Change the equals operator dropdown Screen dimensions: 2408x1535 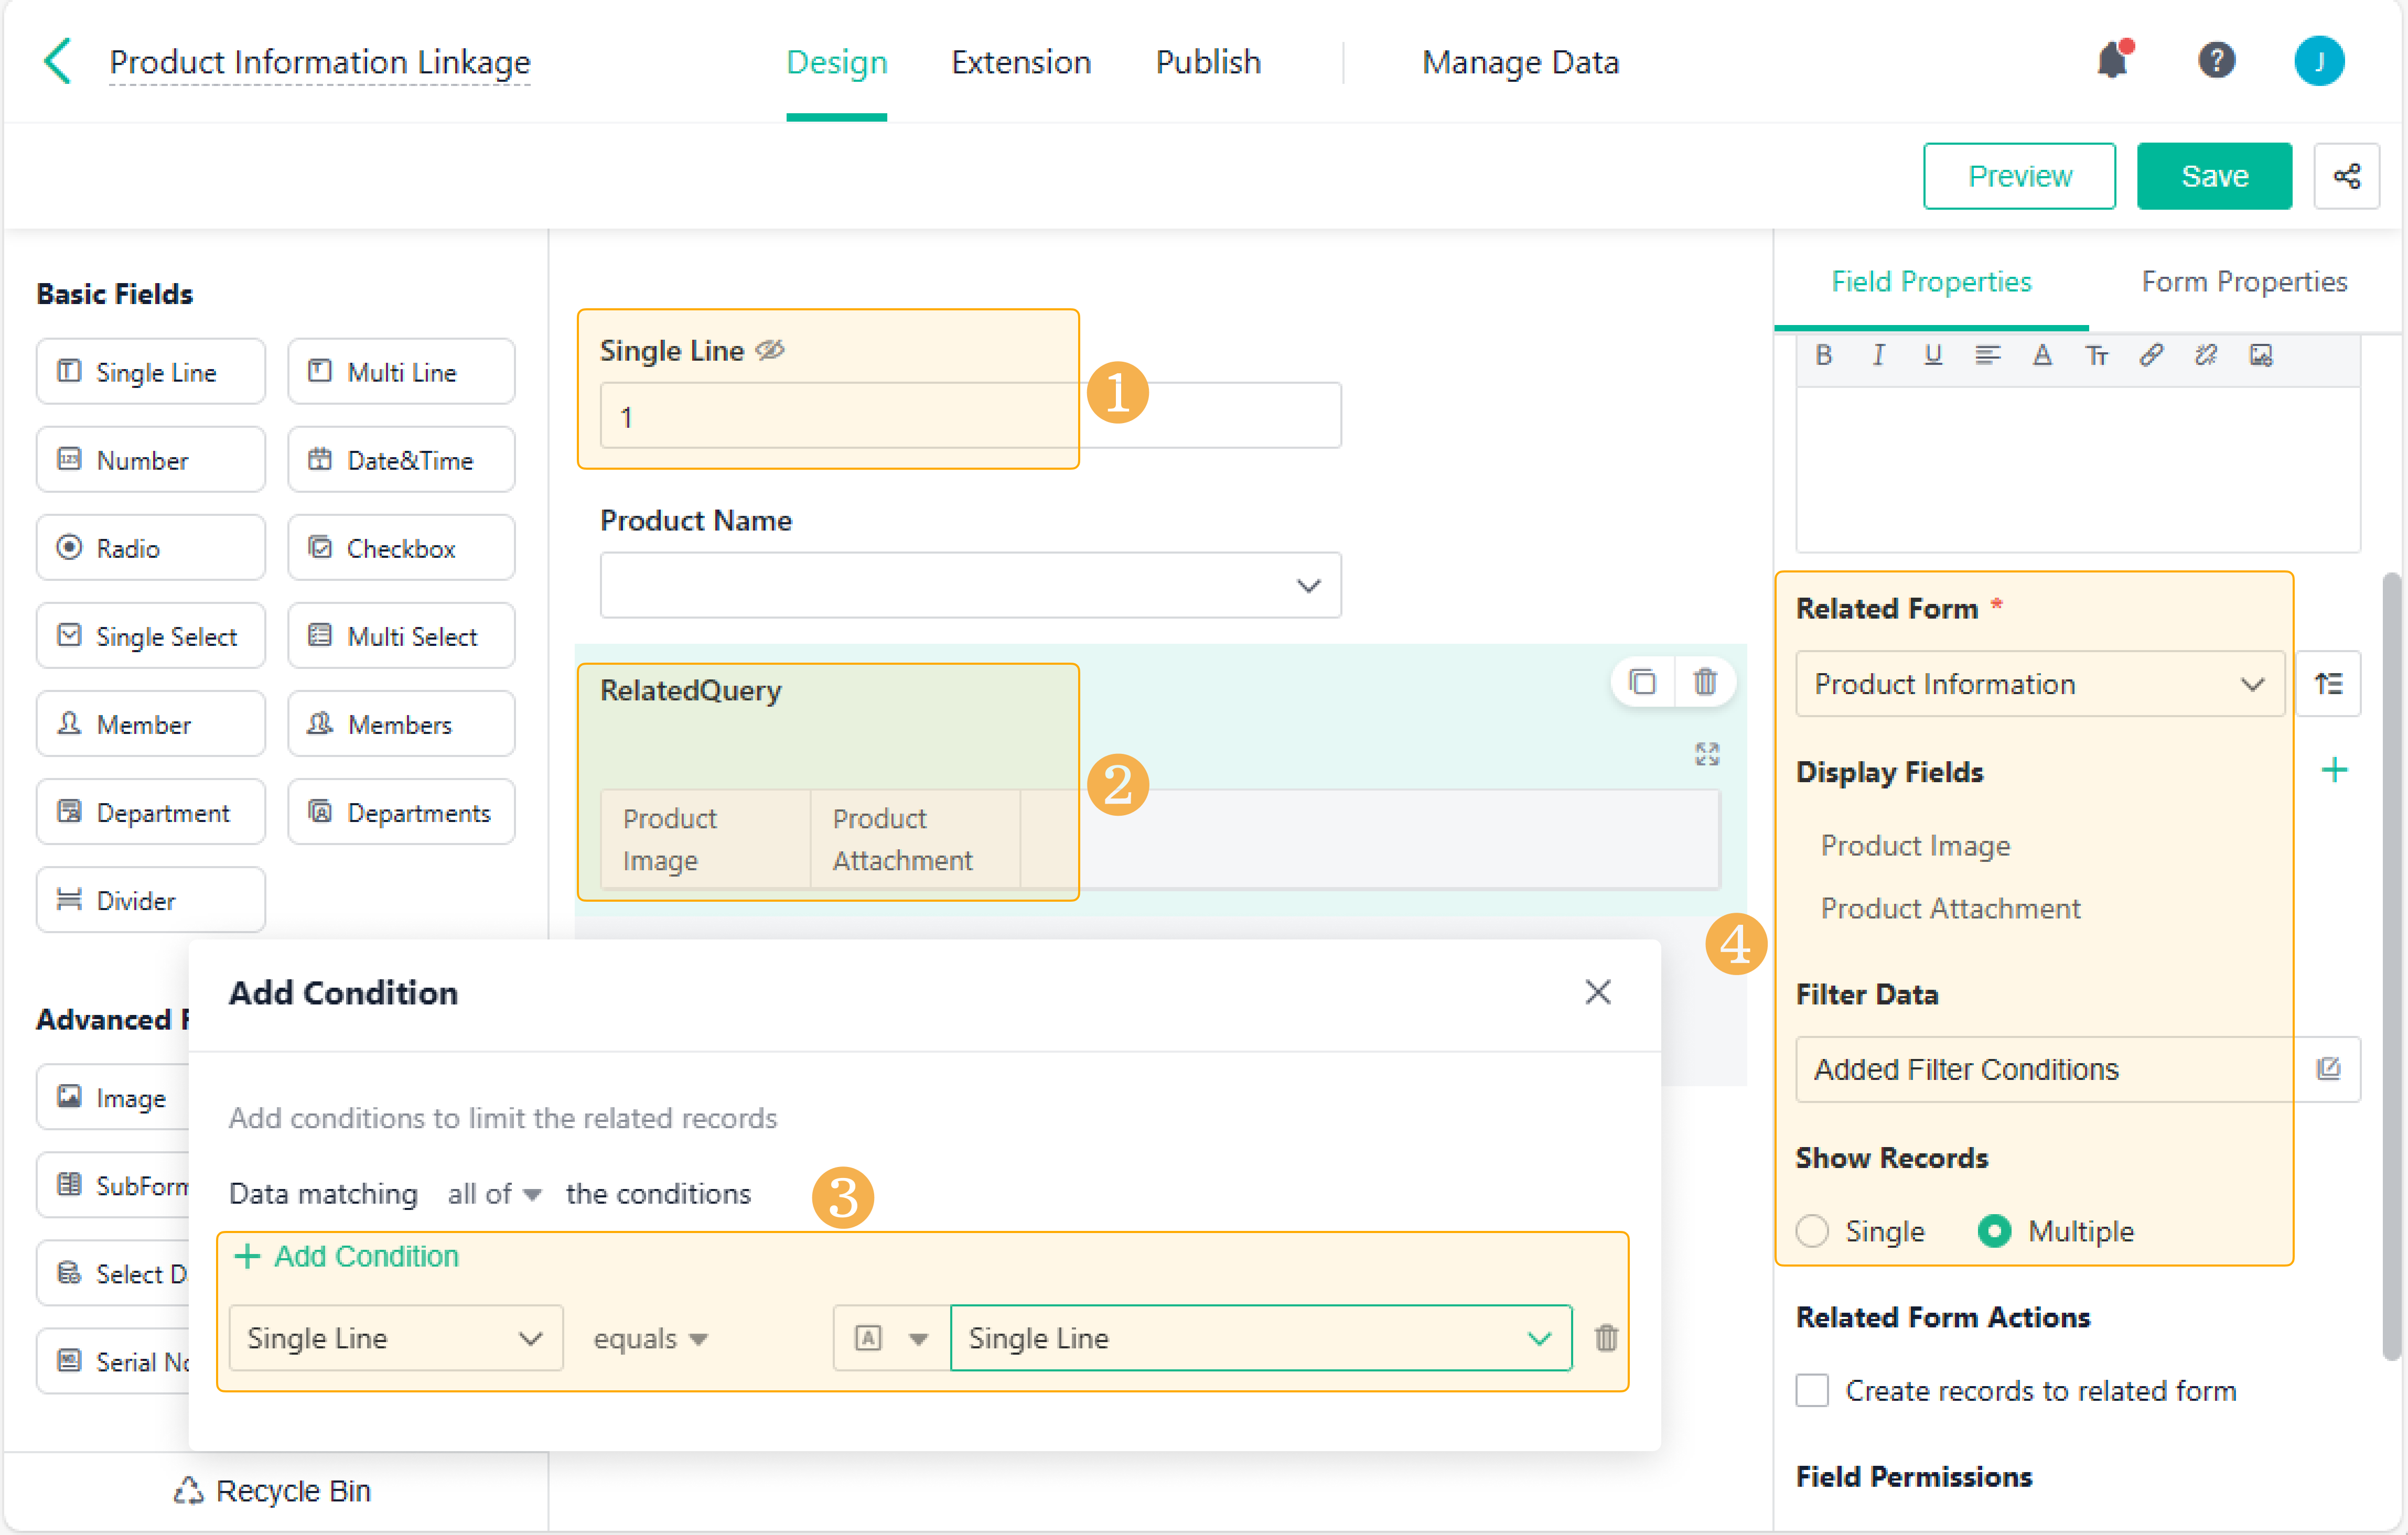tap(650, 1338)
